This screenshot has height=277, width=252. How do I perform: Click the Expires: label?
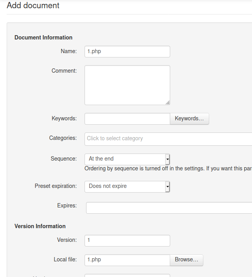click(67, 206)
